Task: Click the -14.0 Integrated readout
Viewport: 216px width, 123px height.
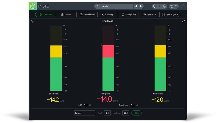Action: [104, 99]
